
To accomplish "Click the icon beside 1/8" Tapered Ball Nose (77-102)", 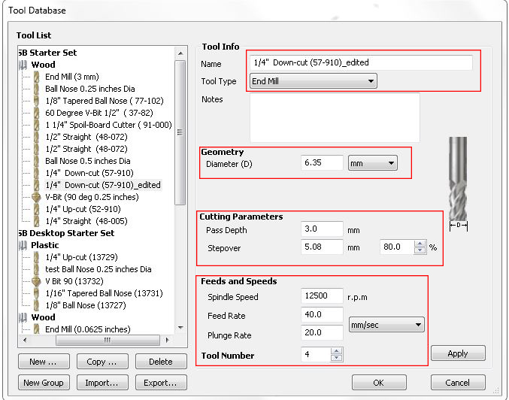I will [37, 101].
